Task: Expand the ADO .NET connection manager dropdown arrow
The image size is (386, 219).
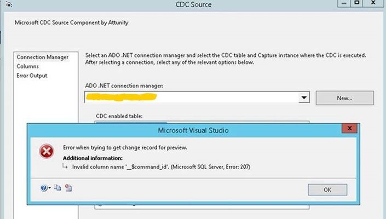Action: pyautogui.click(x=304, y=97)
